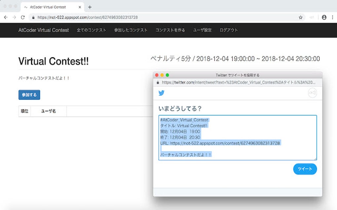
Task: Click the ログアウト link
Action: [x=228, y=30]
